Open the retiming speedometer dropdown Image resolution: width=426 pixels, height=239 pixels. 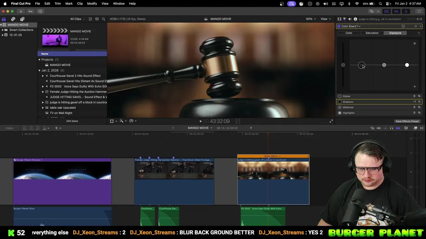[x=133, y=121]
